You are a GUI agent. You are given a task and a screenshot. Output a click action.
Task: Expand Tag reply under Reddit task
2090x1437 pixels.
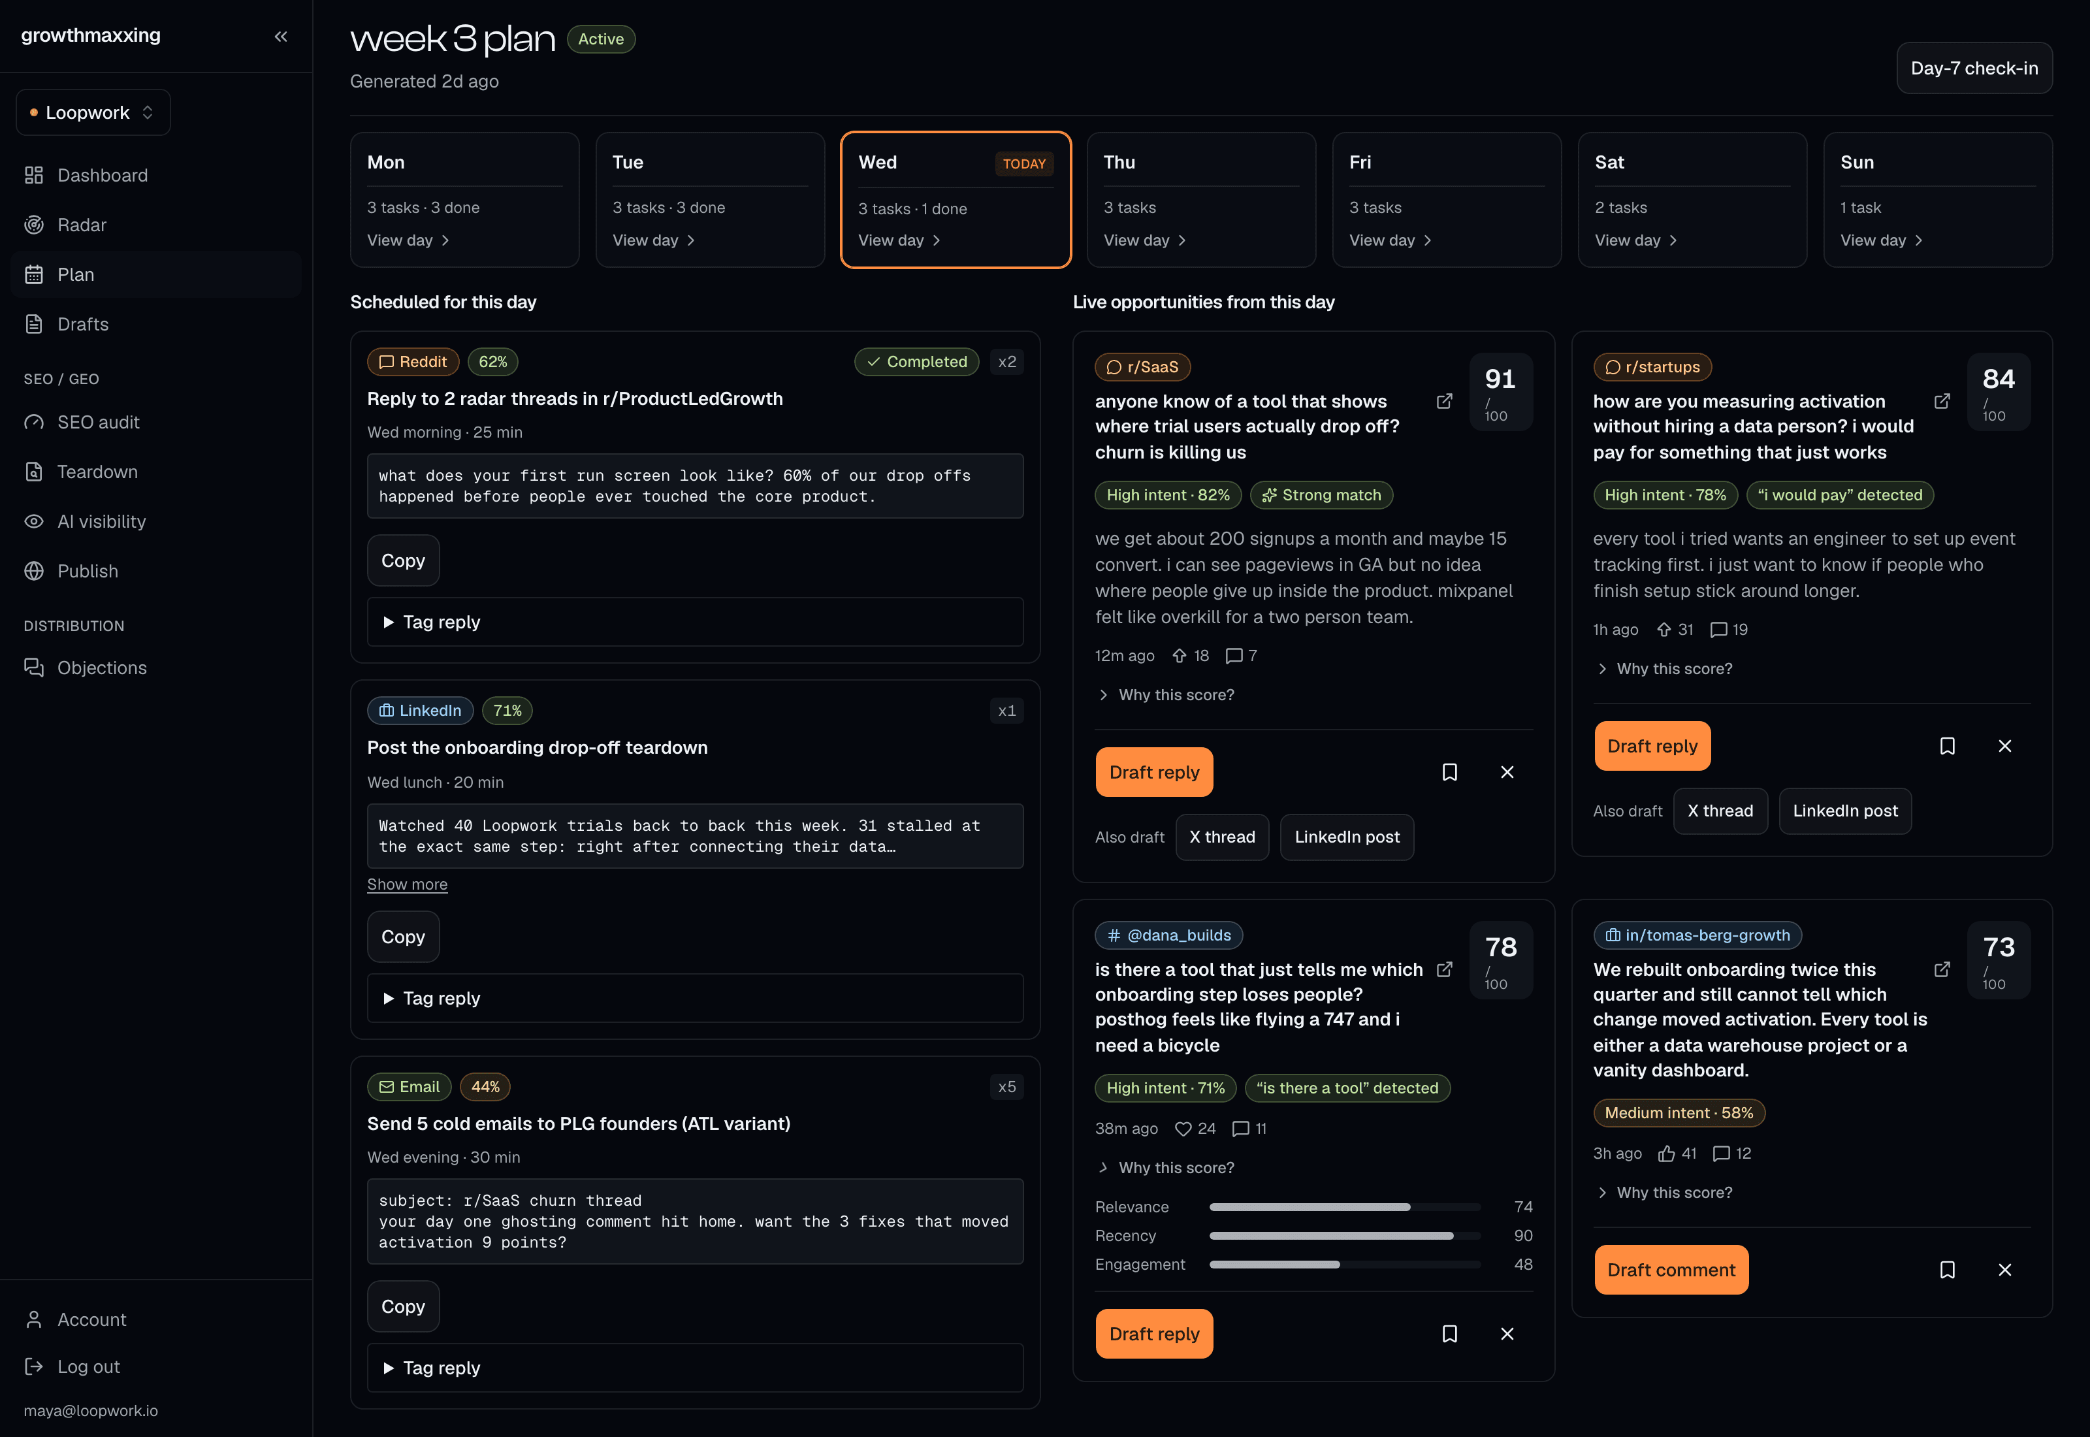pyautogui.click(x=695, y=621)
